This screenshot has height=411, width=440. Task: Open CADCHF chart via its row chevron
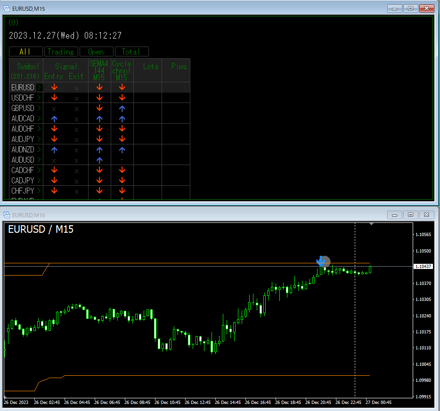click(39, 170)
